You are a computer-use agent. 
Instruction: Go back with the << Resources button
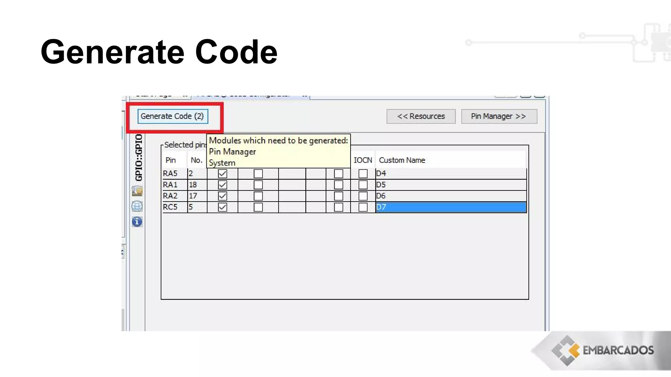421,117
